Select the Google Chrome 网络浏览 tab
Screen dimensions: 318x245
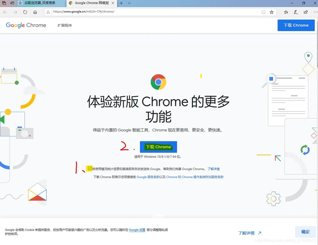[x=92, y=3]
